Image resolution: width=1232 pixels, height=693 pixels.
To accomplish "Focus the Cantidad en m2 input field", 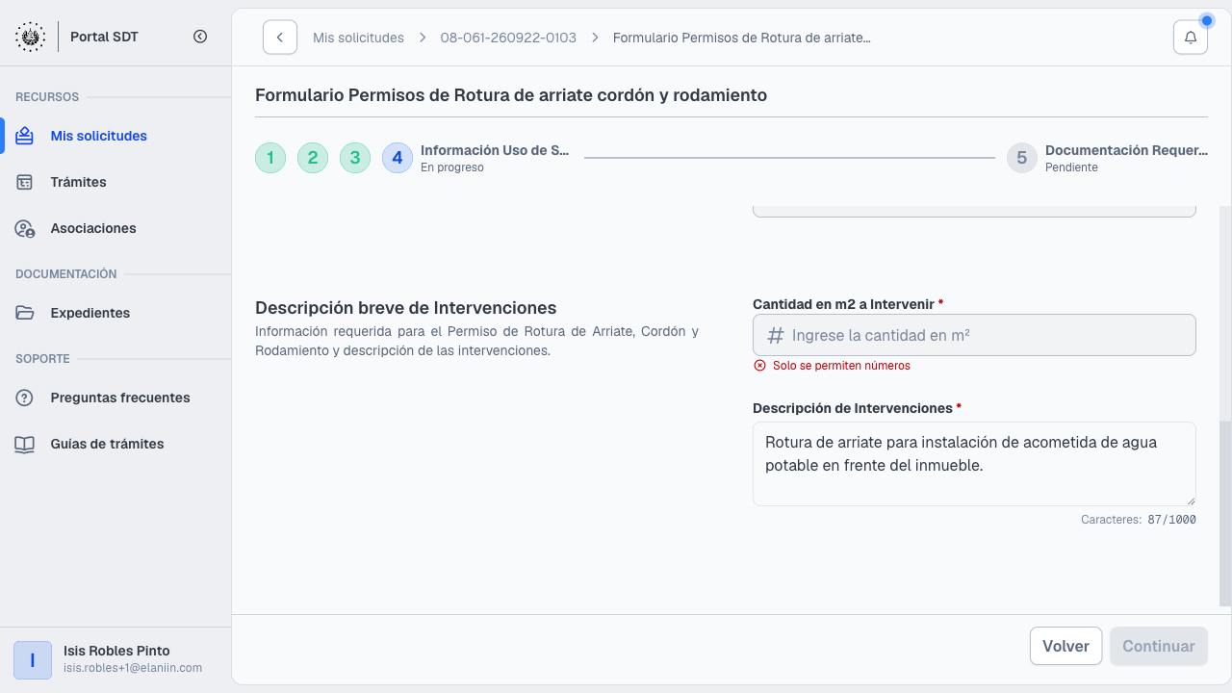I will (974, 335).
